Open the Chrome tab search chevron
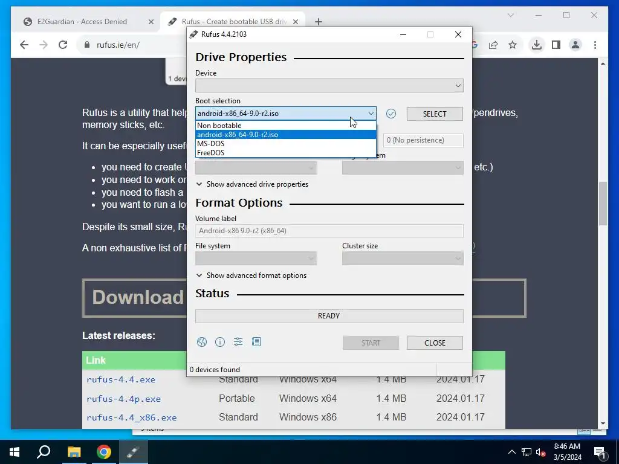This screenshot has height=464, width=619. click(x=510, y=15)
